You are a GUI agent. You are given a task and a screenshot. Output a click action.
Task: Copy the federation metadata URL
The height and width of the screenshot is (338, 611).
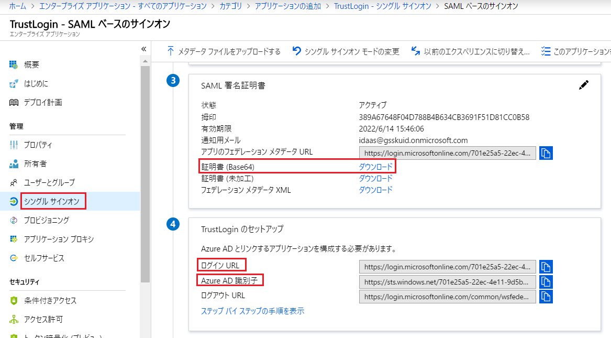546,153
